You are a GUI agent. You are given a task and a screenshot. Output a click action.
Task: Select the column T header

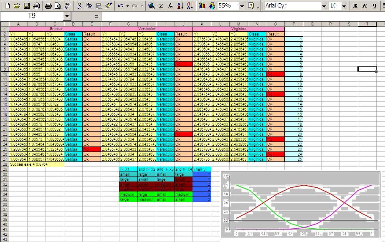pyautogui.click(x=367, y=24)
